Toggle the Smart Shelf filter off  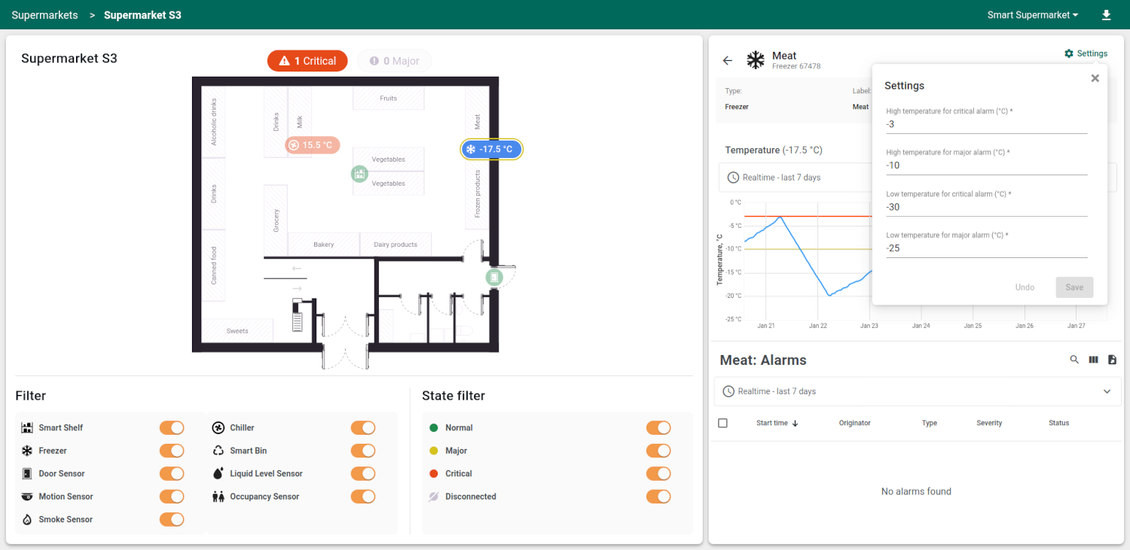pyautogui.click(x=172, y=427)
